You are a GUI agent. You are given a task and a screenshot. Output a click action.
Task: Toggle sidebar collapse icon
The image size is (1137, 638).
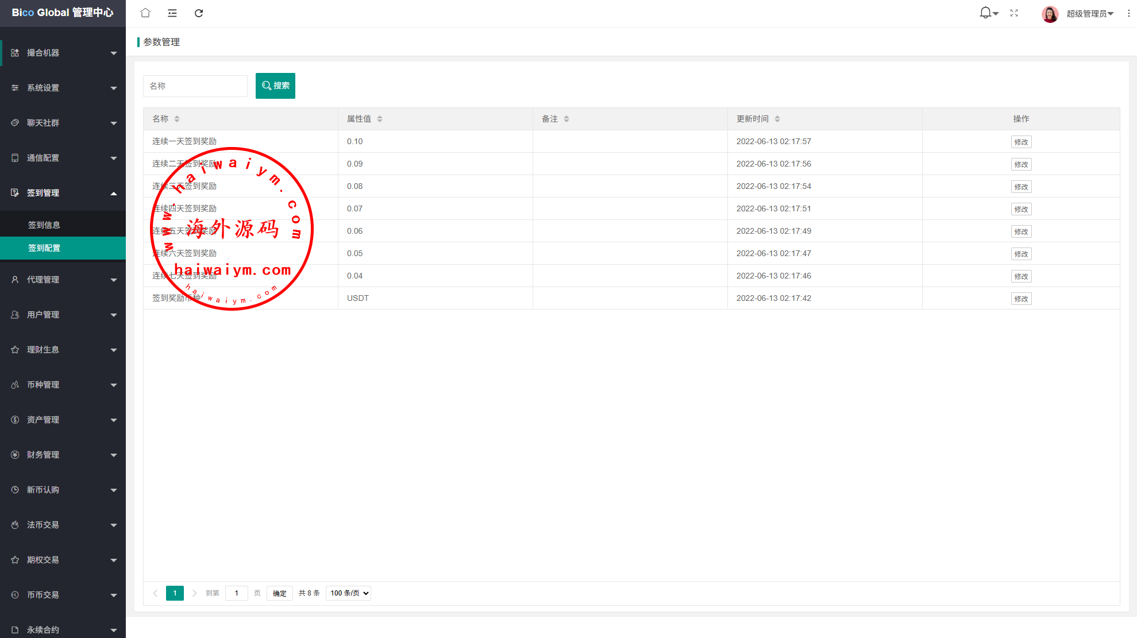[172, 13]
